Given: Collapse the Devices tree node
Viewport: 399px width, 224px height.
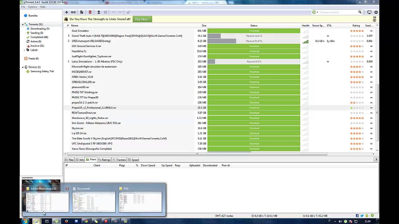Looking at the screenshot, I should pyautogui.click(x=23, y=67).
